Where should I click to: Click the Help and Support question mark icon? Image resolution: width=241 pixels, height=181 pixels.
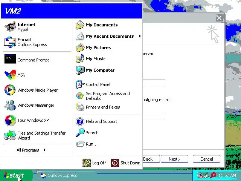(x=80, y=121)
